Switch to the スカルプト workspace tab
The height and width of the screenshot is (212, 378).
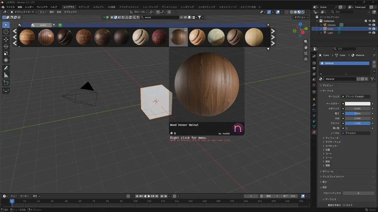click(x=99, y=7)
